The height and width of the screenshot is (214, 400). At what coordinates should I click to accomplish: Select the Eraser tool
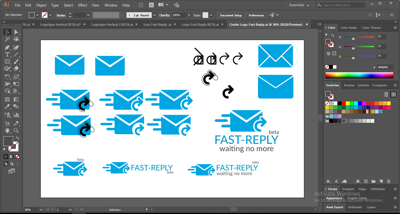16,69
